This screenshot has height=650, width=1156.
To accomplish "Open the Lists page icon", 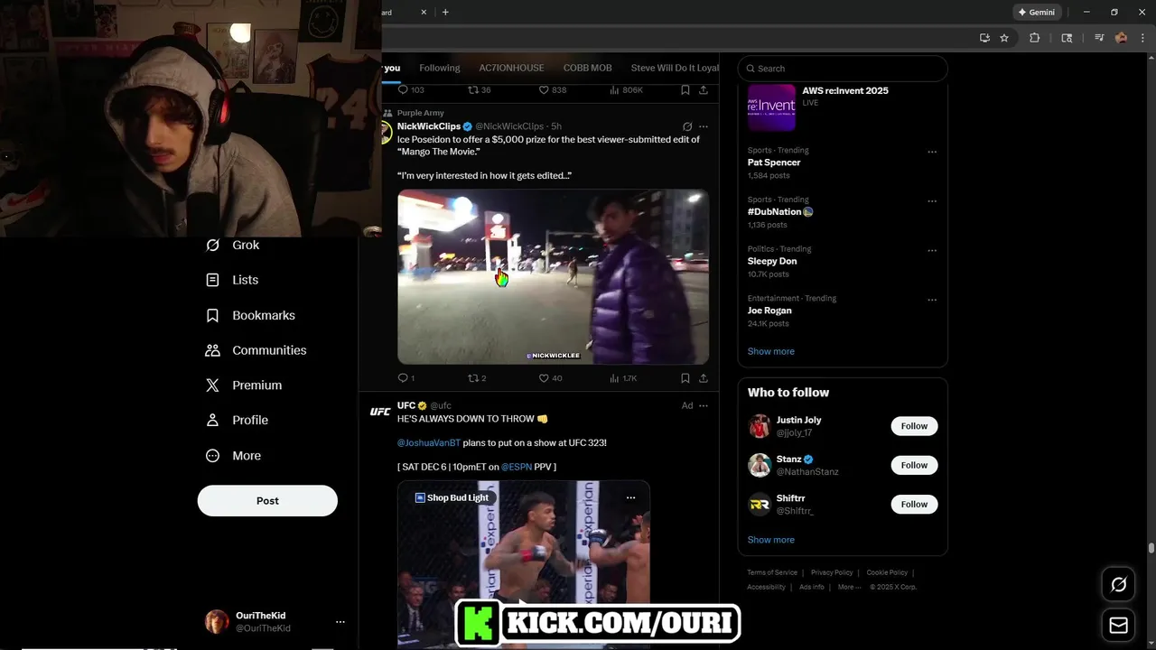I will [x=213, y=280].
